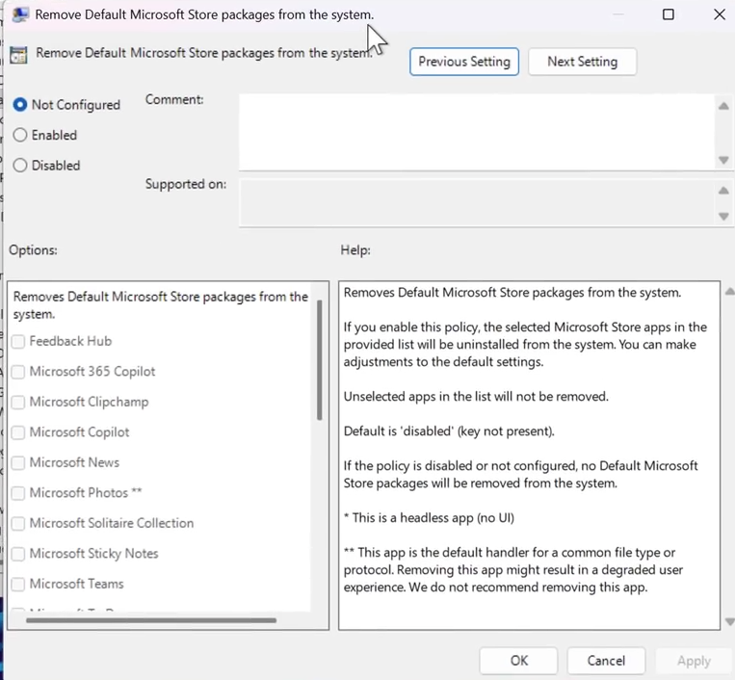This screenshot has height=680, width=735.
Task: Check the Microsoft Sticky Notes checkbox
Action: [18, 554]
